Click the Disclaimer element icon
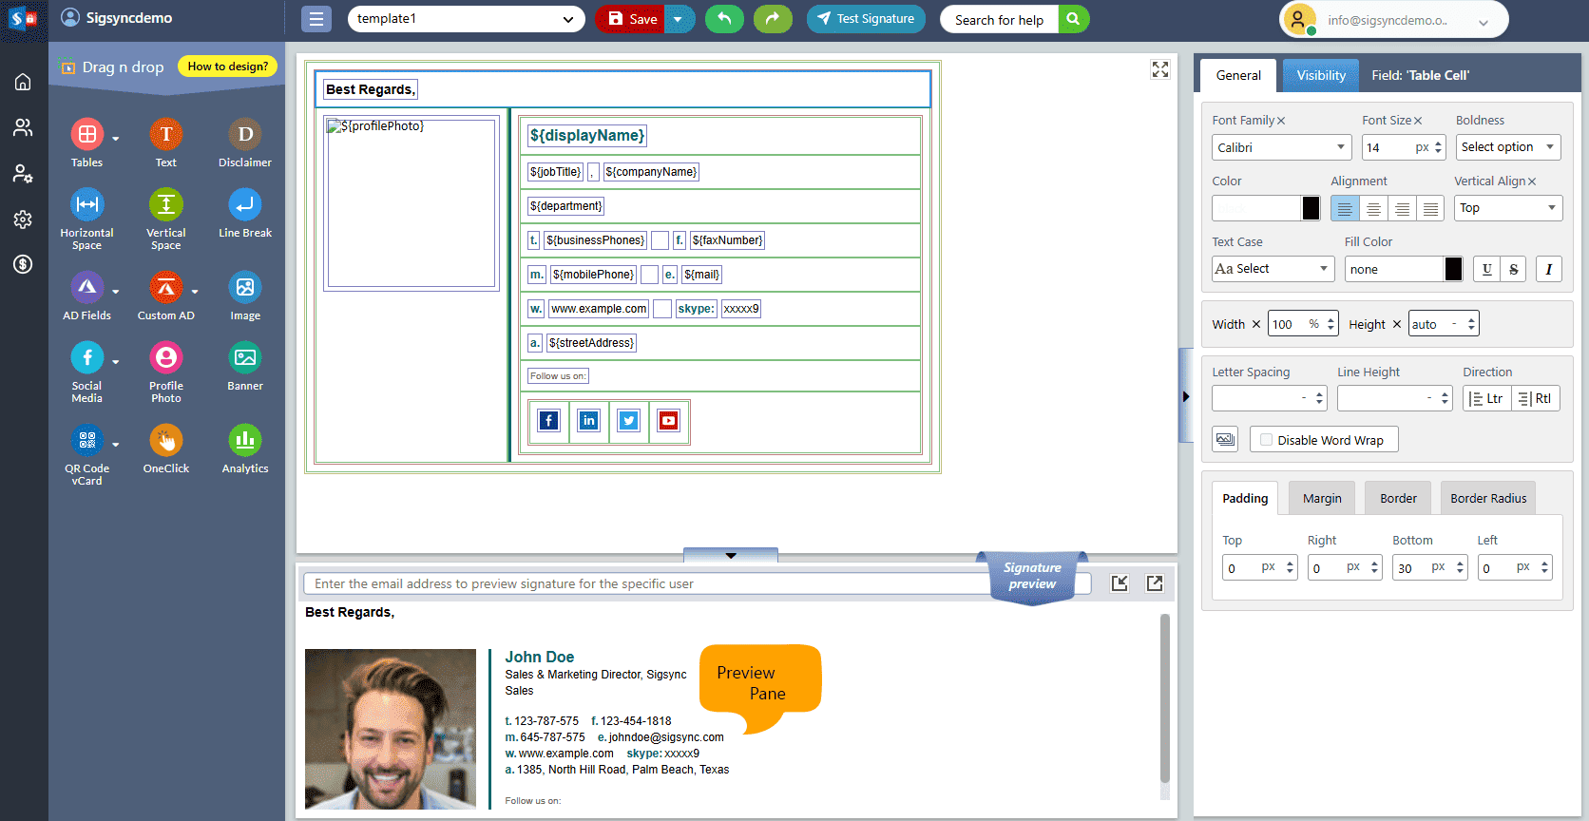 point(245,135)
